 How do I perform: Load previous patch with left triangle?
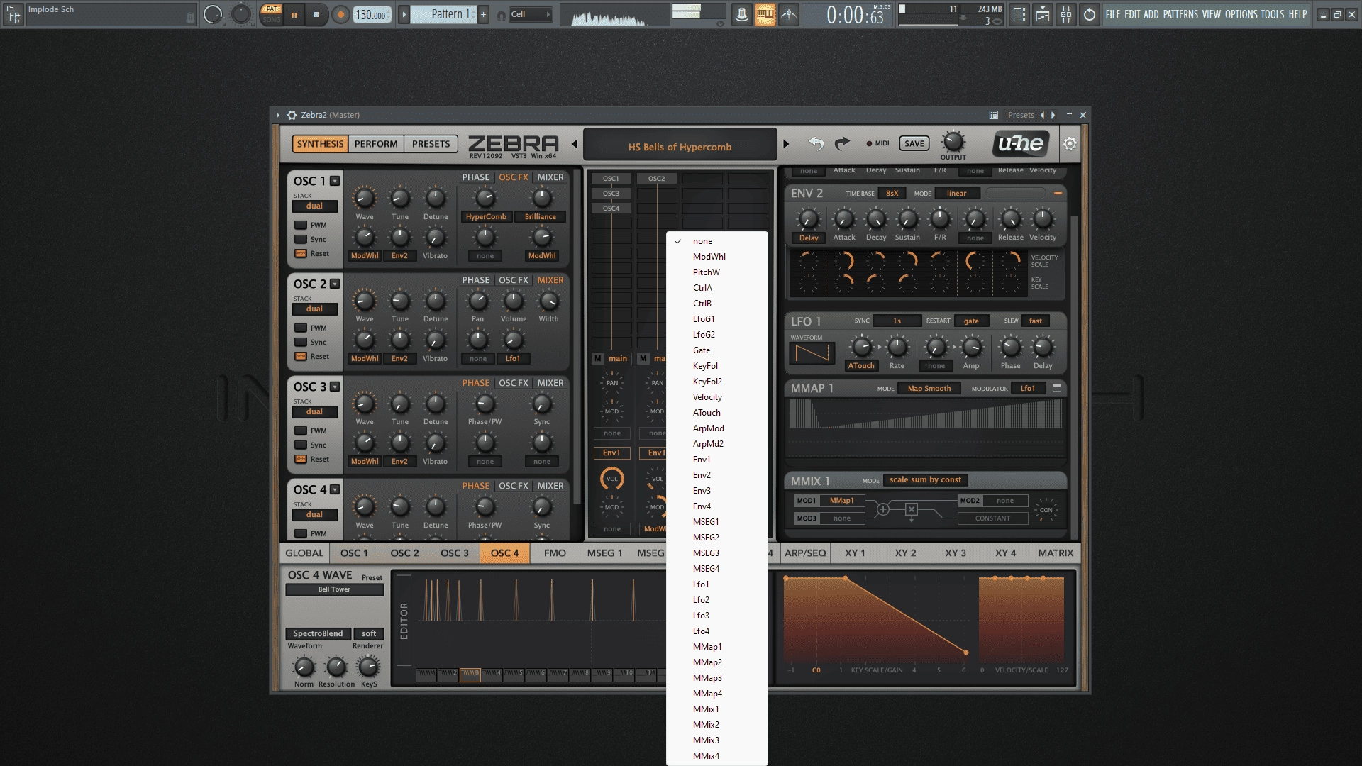coord(575,144)
